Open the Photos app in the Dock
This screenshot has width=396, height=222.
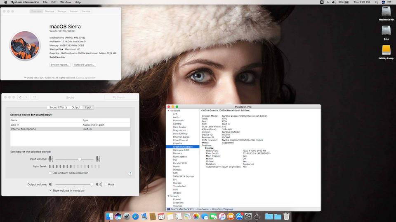pyautogui.click(x=196, y=216)
